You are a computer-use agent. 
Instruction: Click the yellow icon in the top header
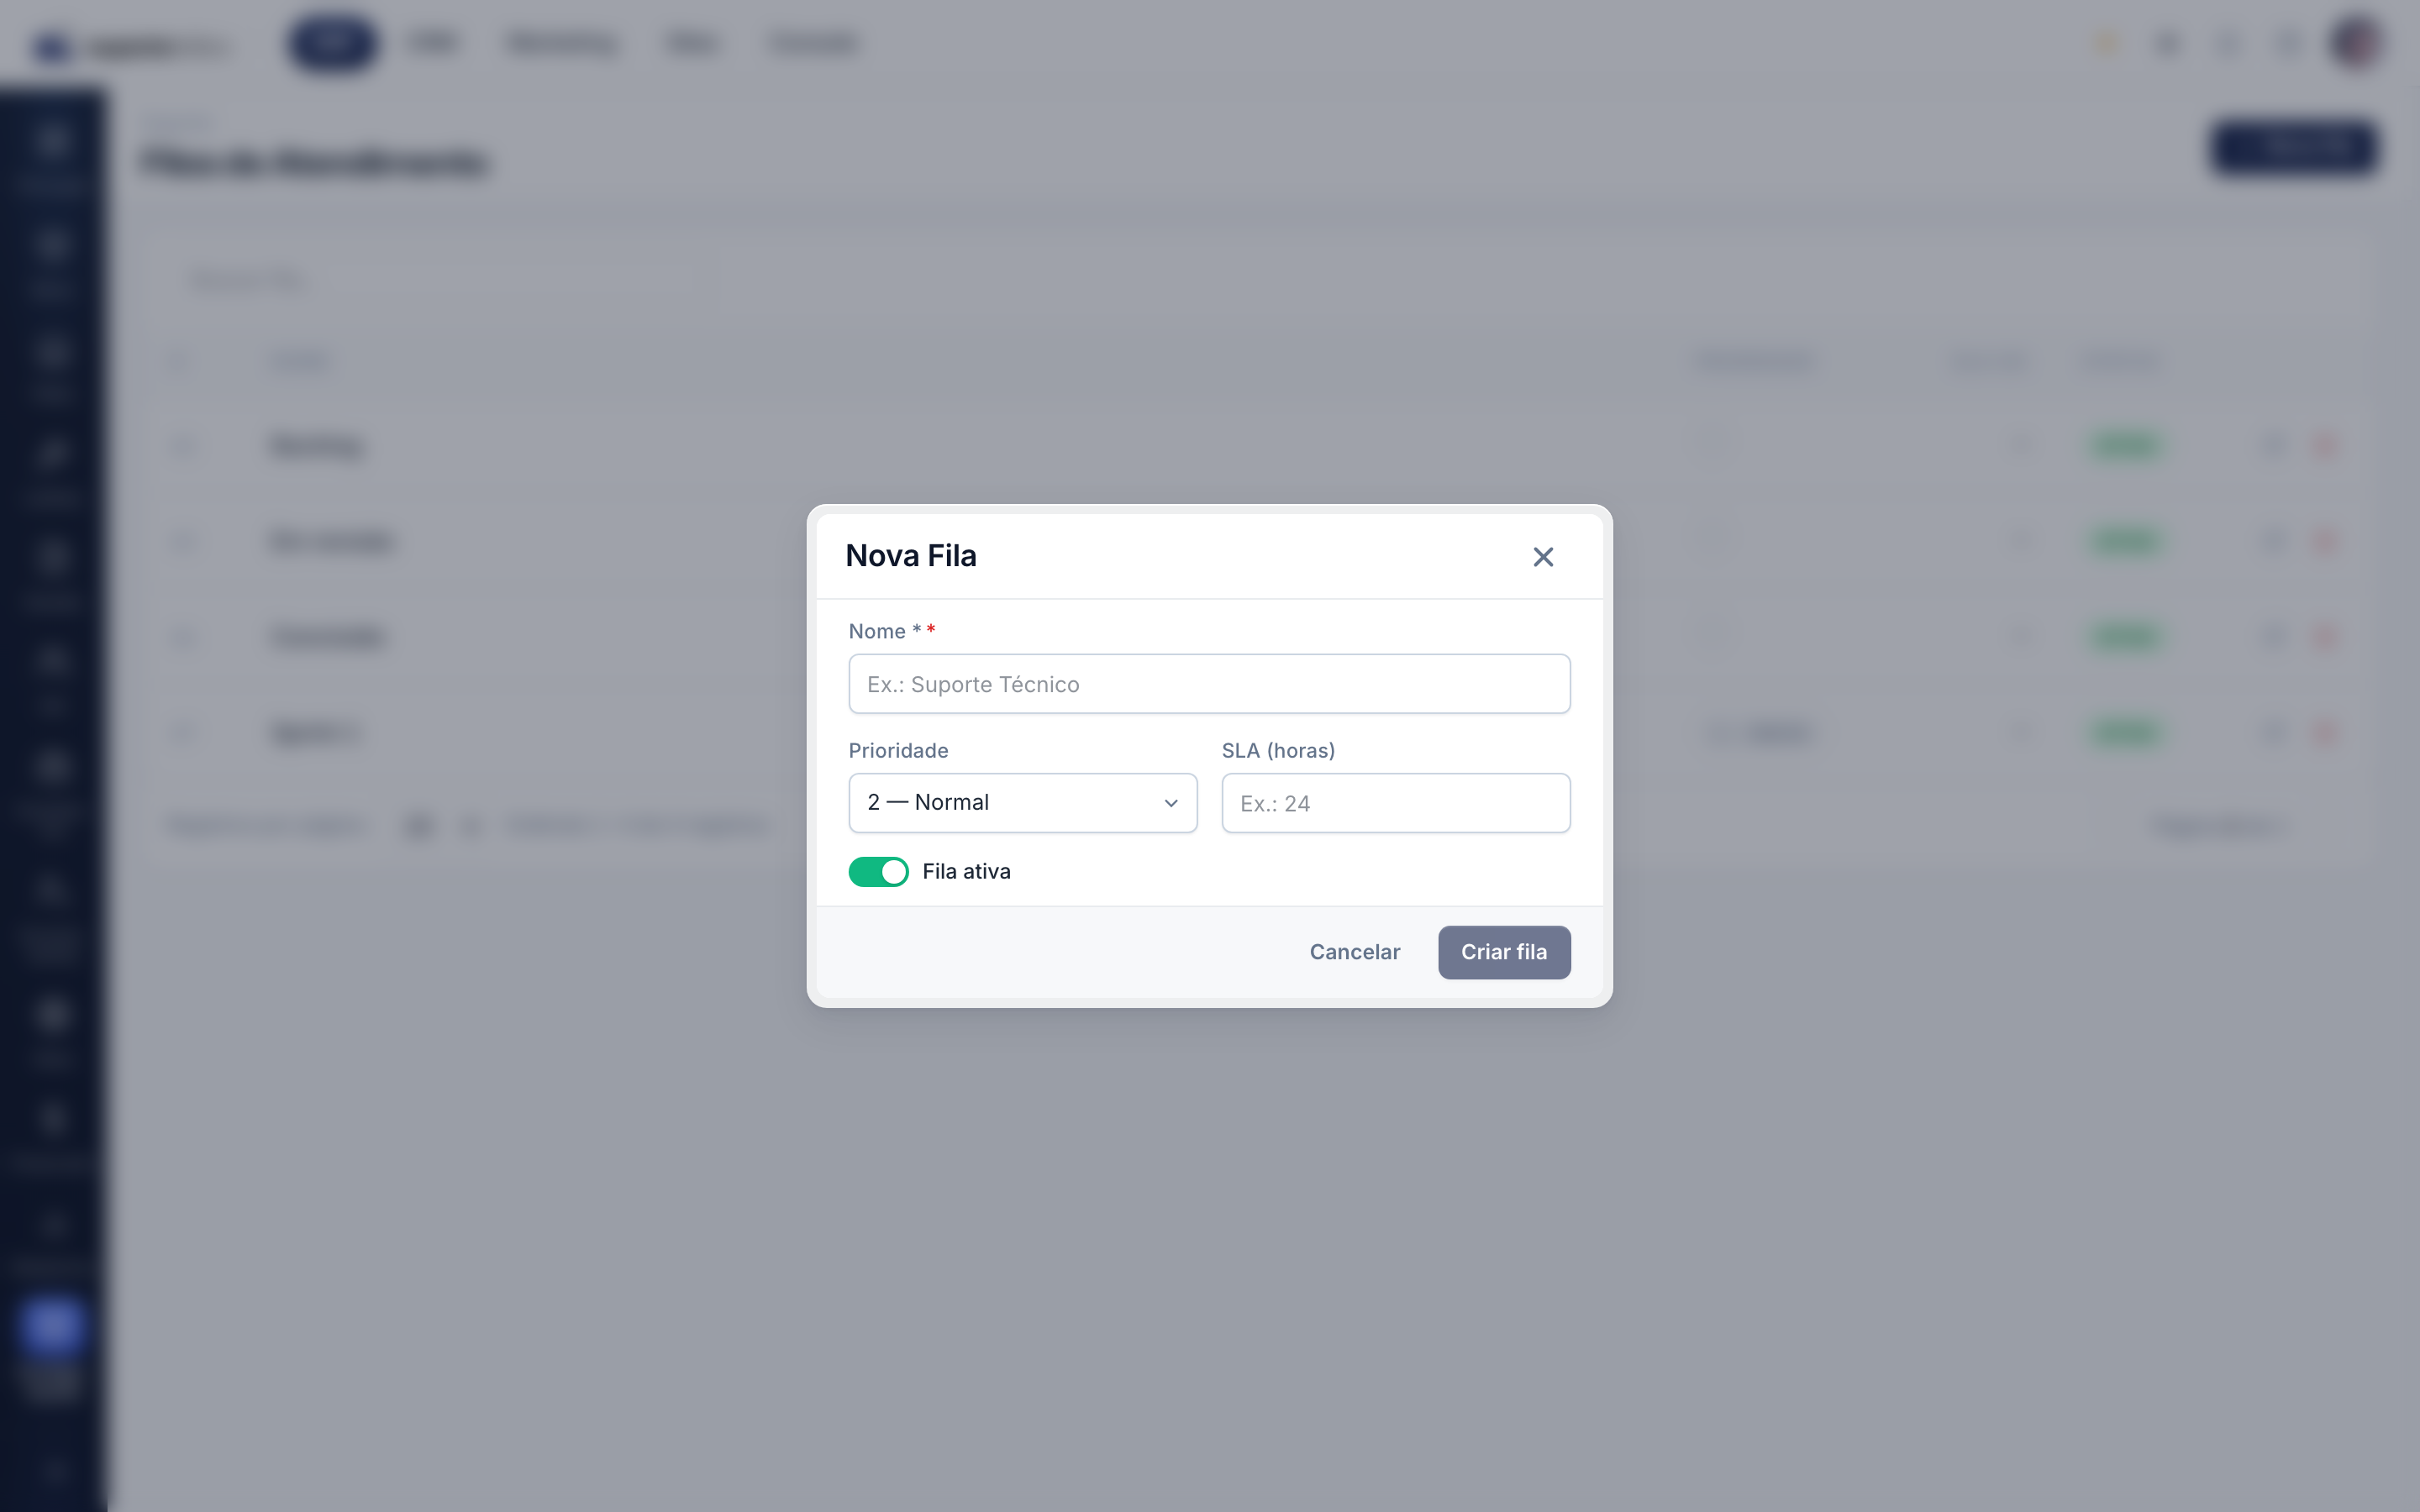tap(2106, 43)
